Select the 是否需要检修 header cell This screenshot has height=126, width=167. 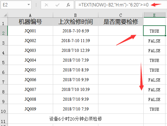coord(121,22)
